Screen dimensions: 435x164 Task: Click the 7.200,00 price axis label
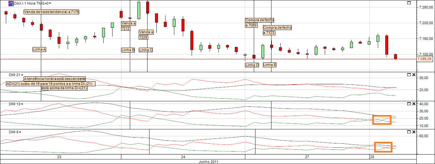pyautogui.click(x=426, y=23)
